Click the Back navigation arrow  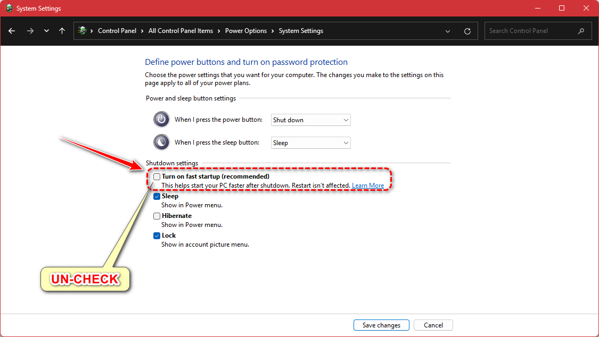pyautogui.click(x=12, y=31)
